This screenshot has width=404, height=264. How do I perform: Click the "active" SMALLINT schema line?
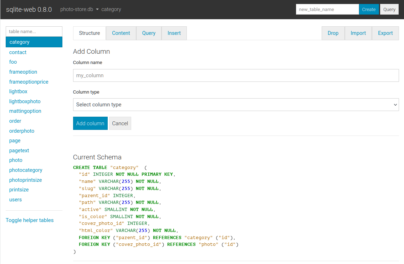coord(117,210)
